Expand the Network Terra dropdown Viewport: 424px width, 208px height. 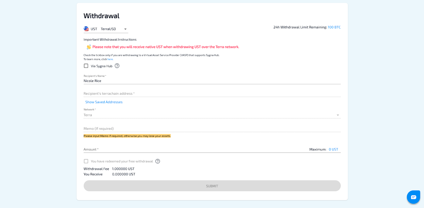pos(209,115)
